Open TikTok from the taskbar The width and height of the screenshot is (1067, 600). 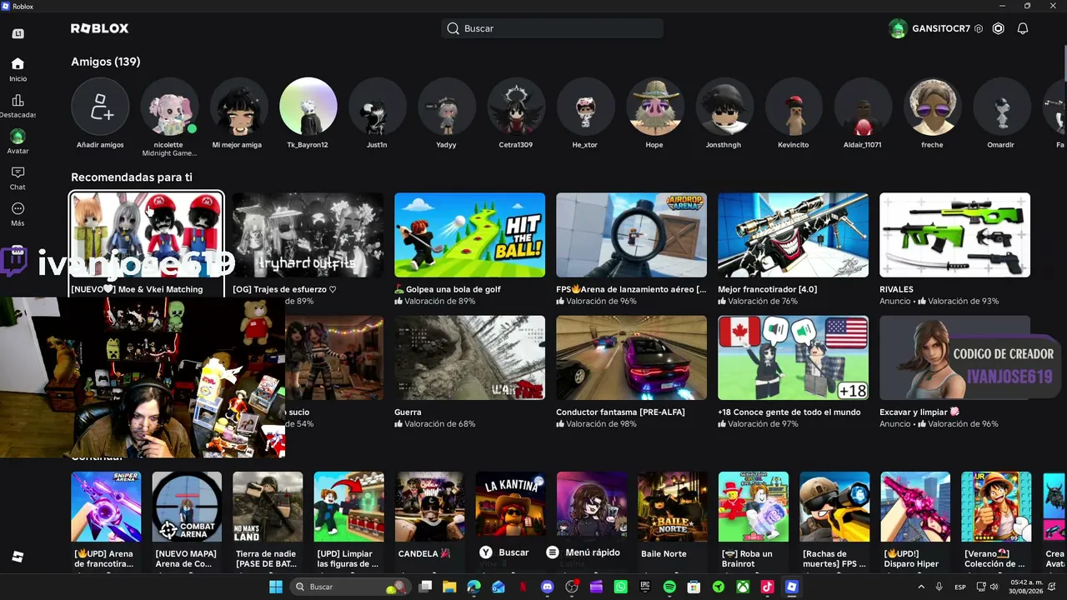767,587
